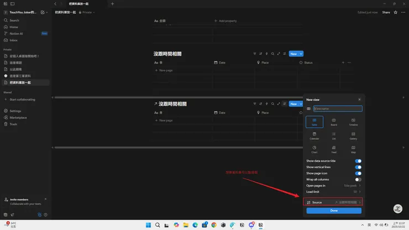
Task: Open Windows Start menu on taskbar
Action: coord(148,225)
